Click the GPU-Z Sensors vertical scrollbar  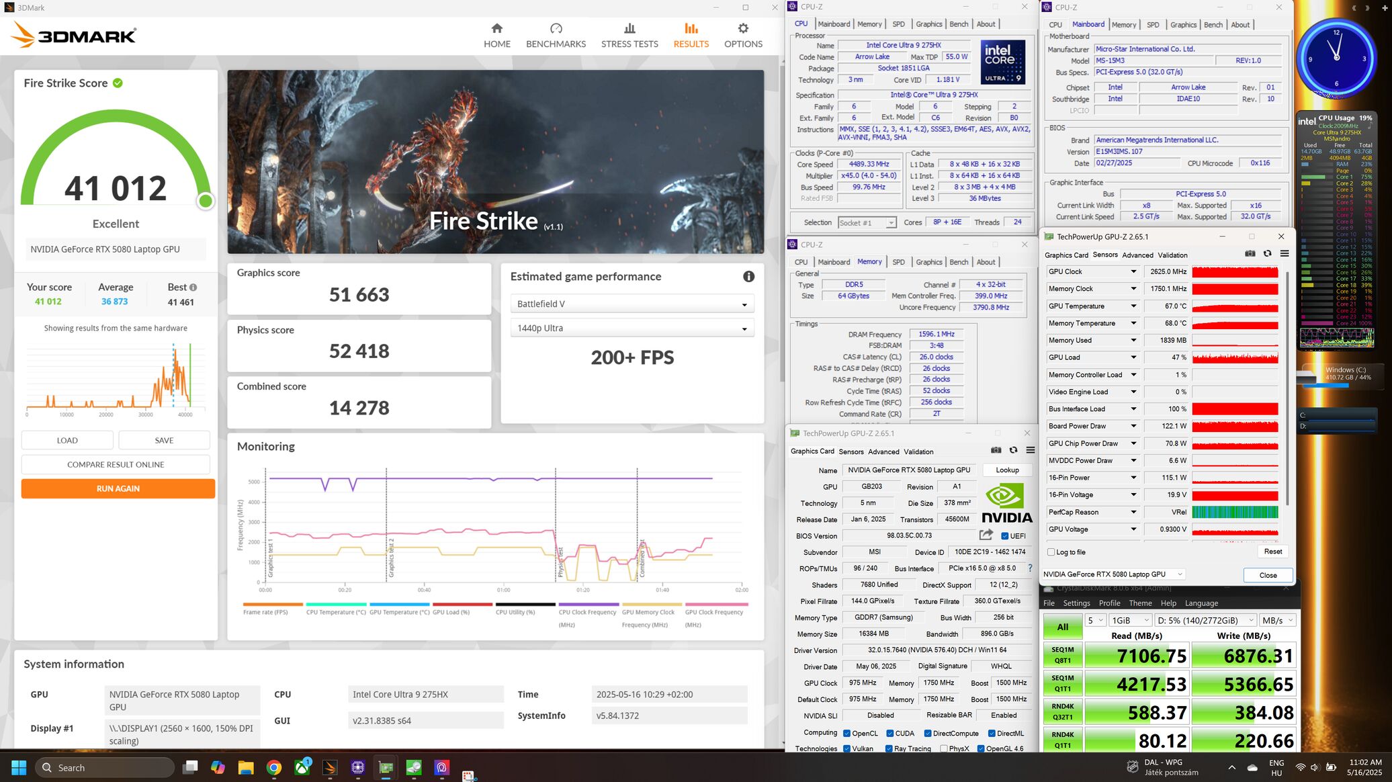click(x=1287, y=388)
